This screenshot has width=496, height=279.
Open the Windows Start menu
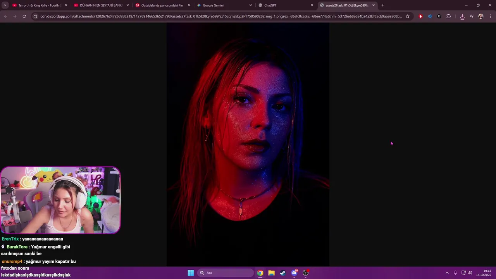click(x=191, y=273)
